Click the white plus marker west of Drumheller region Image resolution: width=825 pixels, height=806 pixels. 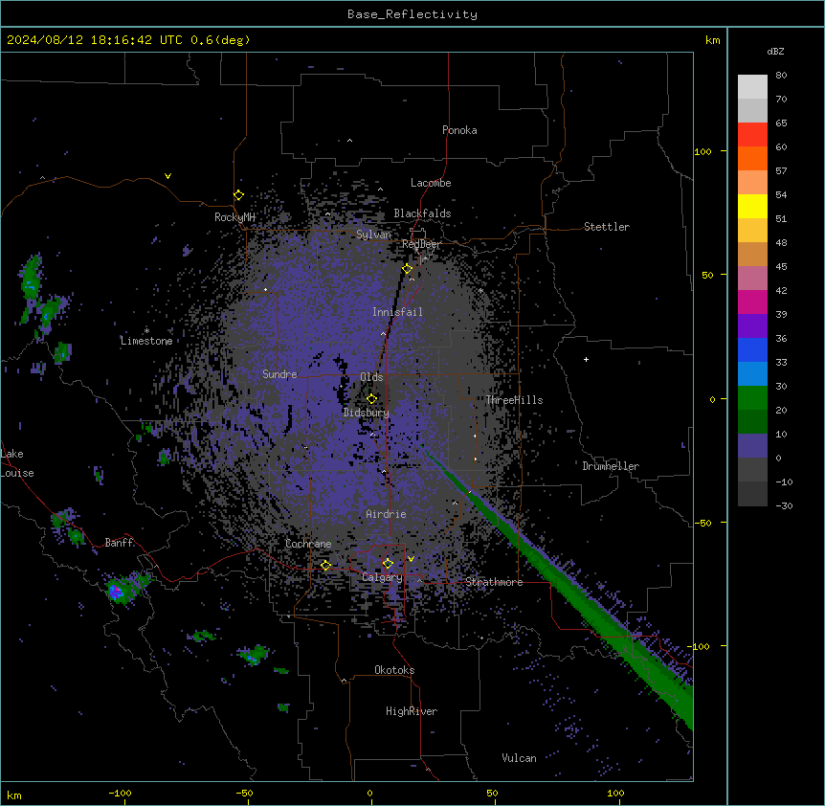coord(586,359)
